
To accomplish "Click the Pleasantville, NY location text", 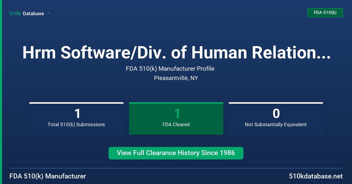I will 176,78.
